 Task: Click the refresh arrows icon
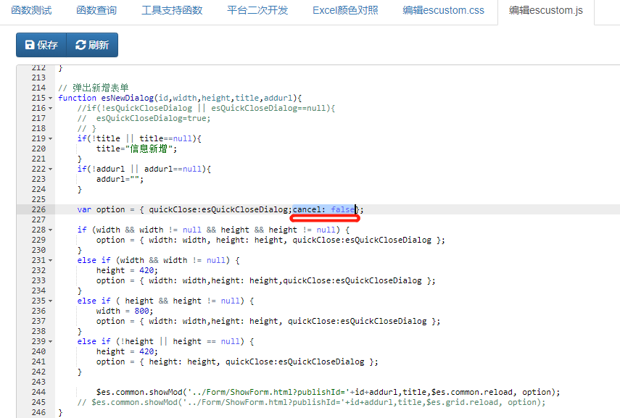[80, 45]
